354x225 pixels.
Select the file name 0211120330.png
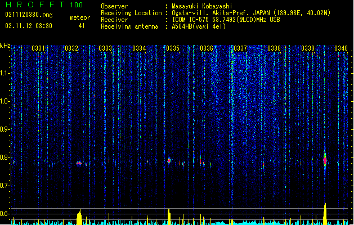[x=29, y=15]
